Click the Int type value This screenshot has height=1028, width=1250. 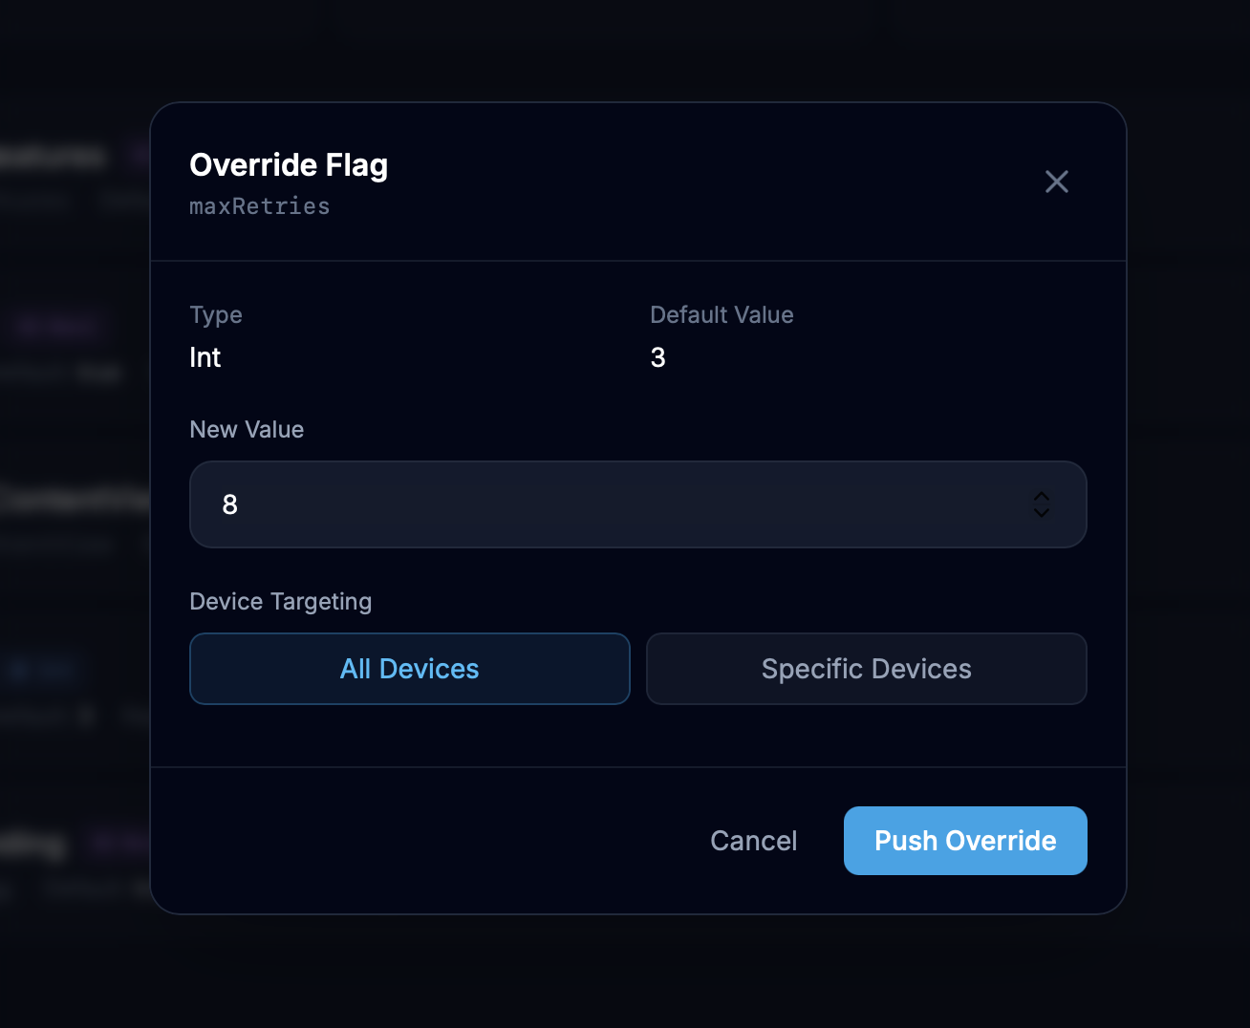click(205, 357)
